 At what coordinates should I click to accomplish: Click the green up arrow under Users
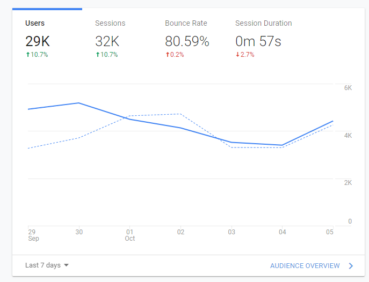27,55
